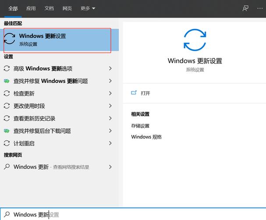Image resolution: width=266 pixels, height=220 pixels.
Task: Select the 查看更新历史记录 result
Action: click(59, 118)
